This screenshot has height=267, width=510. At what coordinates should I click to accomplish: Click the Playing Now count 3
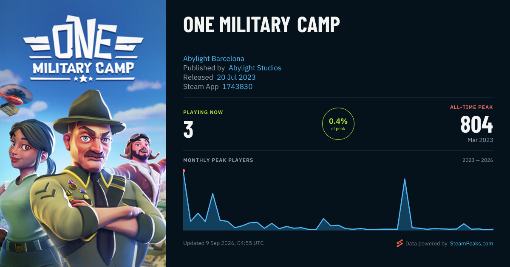point(188,130)
